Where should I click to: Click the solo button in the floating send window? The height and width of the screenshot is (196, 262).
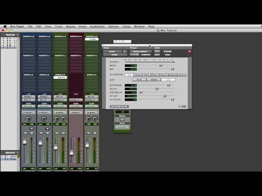coord(122,120)
